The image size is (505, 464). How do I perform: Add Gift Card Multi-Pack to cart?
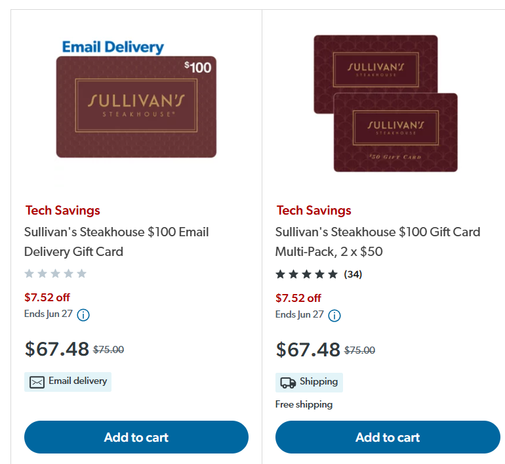388,437
